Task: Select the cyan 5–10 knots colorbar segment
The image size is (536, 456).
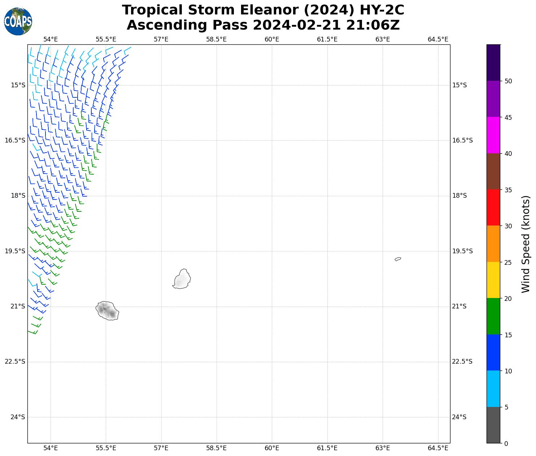Action: tap(493, 389)
